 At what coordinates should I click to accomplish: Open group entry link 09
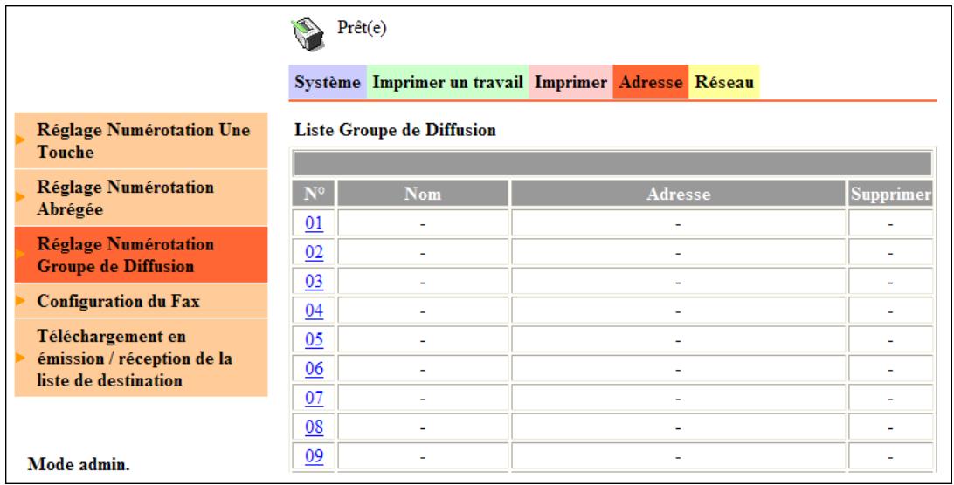314,456
